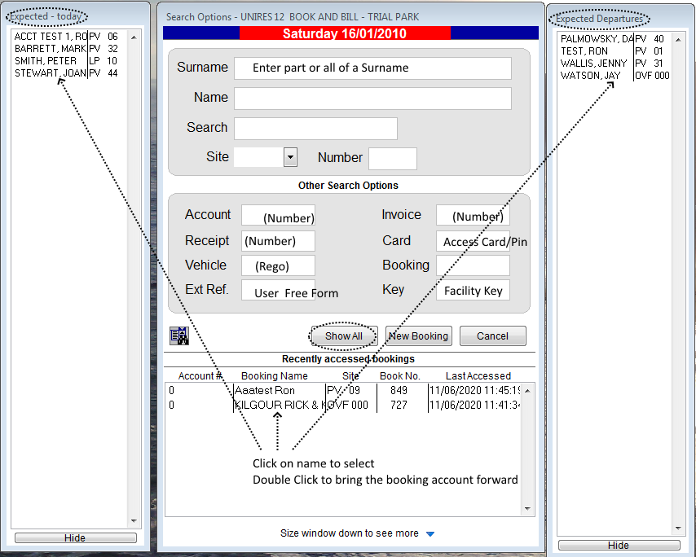Hide the Expected today panel

click(75, 538)
